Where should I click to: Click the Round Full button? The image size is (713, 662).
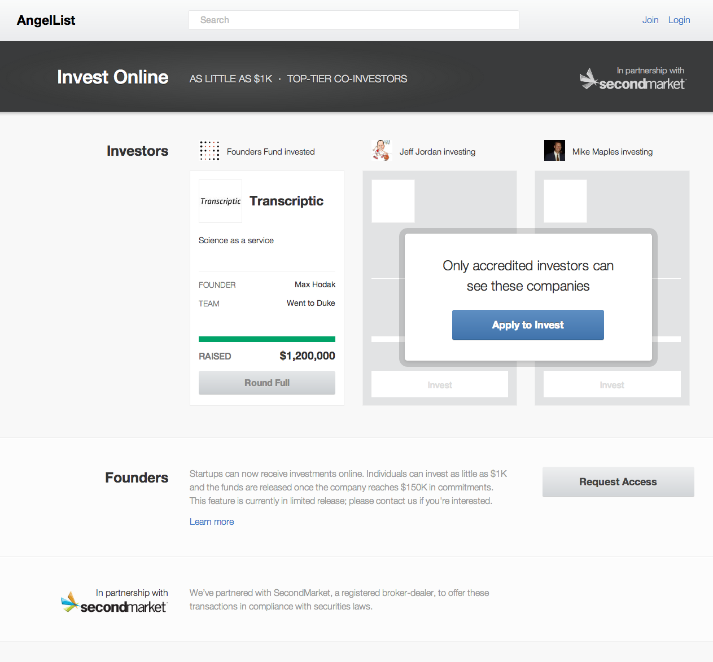pyautogui.click(x=267, y=383)
